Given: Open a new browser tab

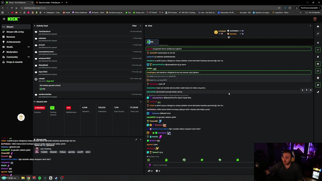Looking at the screenshot, I should pos(66,3).
